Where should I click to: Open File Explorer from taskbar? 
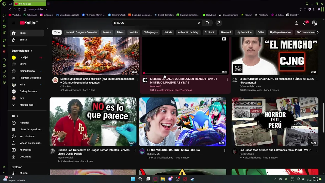click(162, 179)
